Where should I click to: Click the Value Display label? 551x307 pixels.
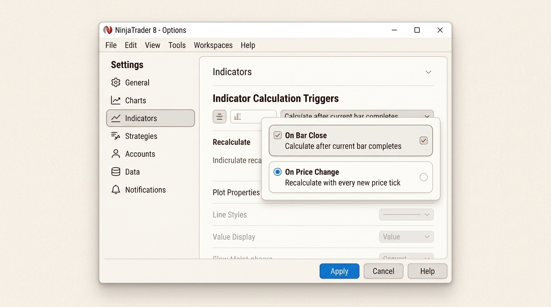click(234, 237)
